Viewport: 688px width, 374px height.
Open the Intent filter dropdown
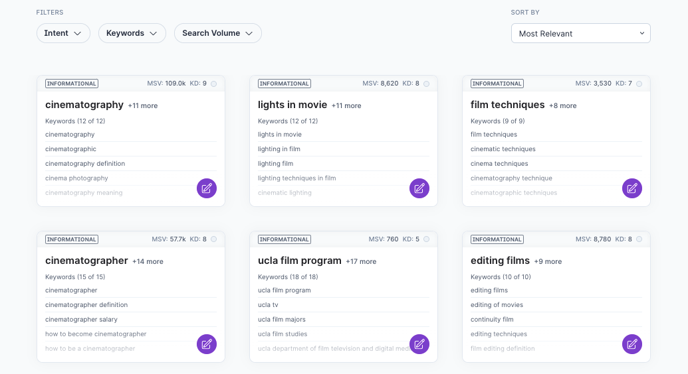(63, 33)
